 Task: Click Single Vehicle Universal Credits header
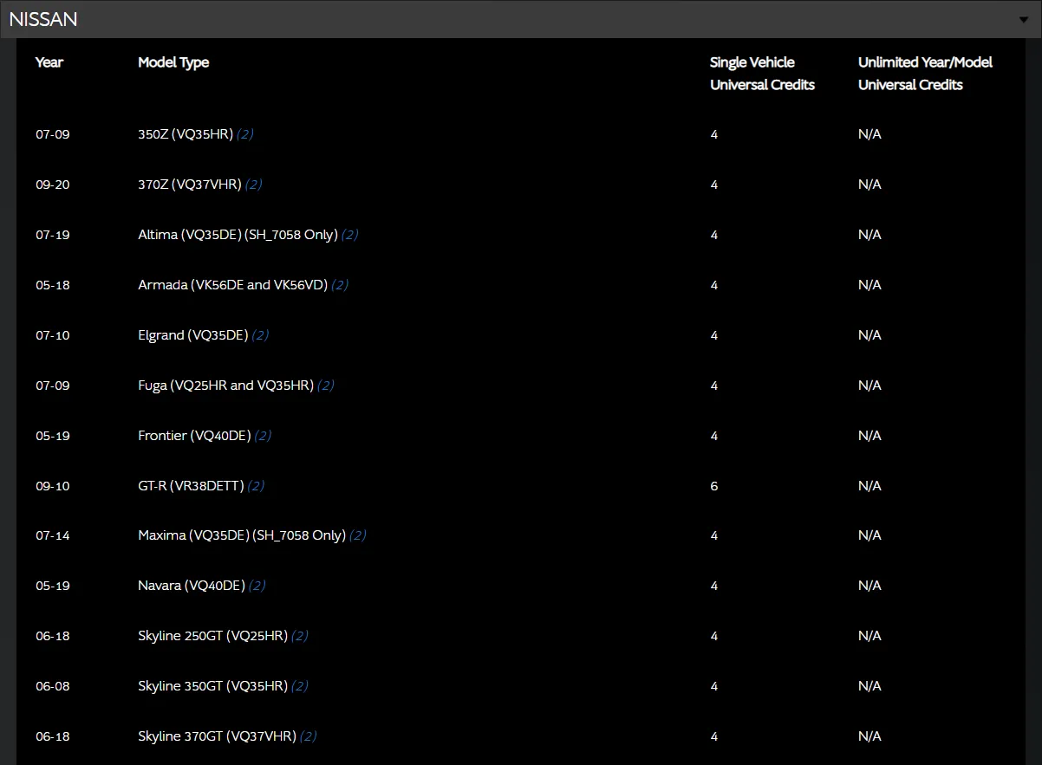point(762,74)
